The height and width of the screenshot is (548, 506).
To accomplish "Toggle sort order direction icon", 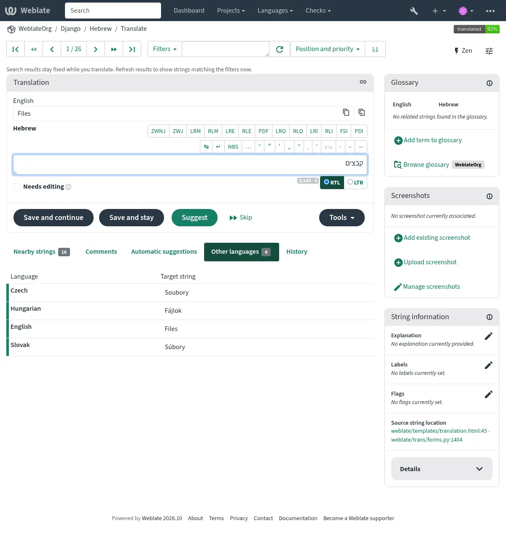I will (x=375, y=49).
